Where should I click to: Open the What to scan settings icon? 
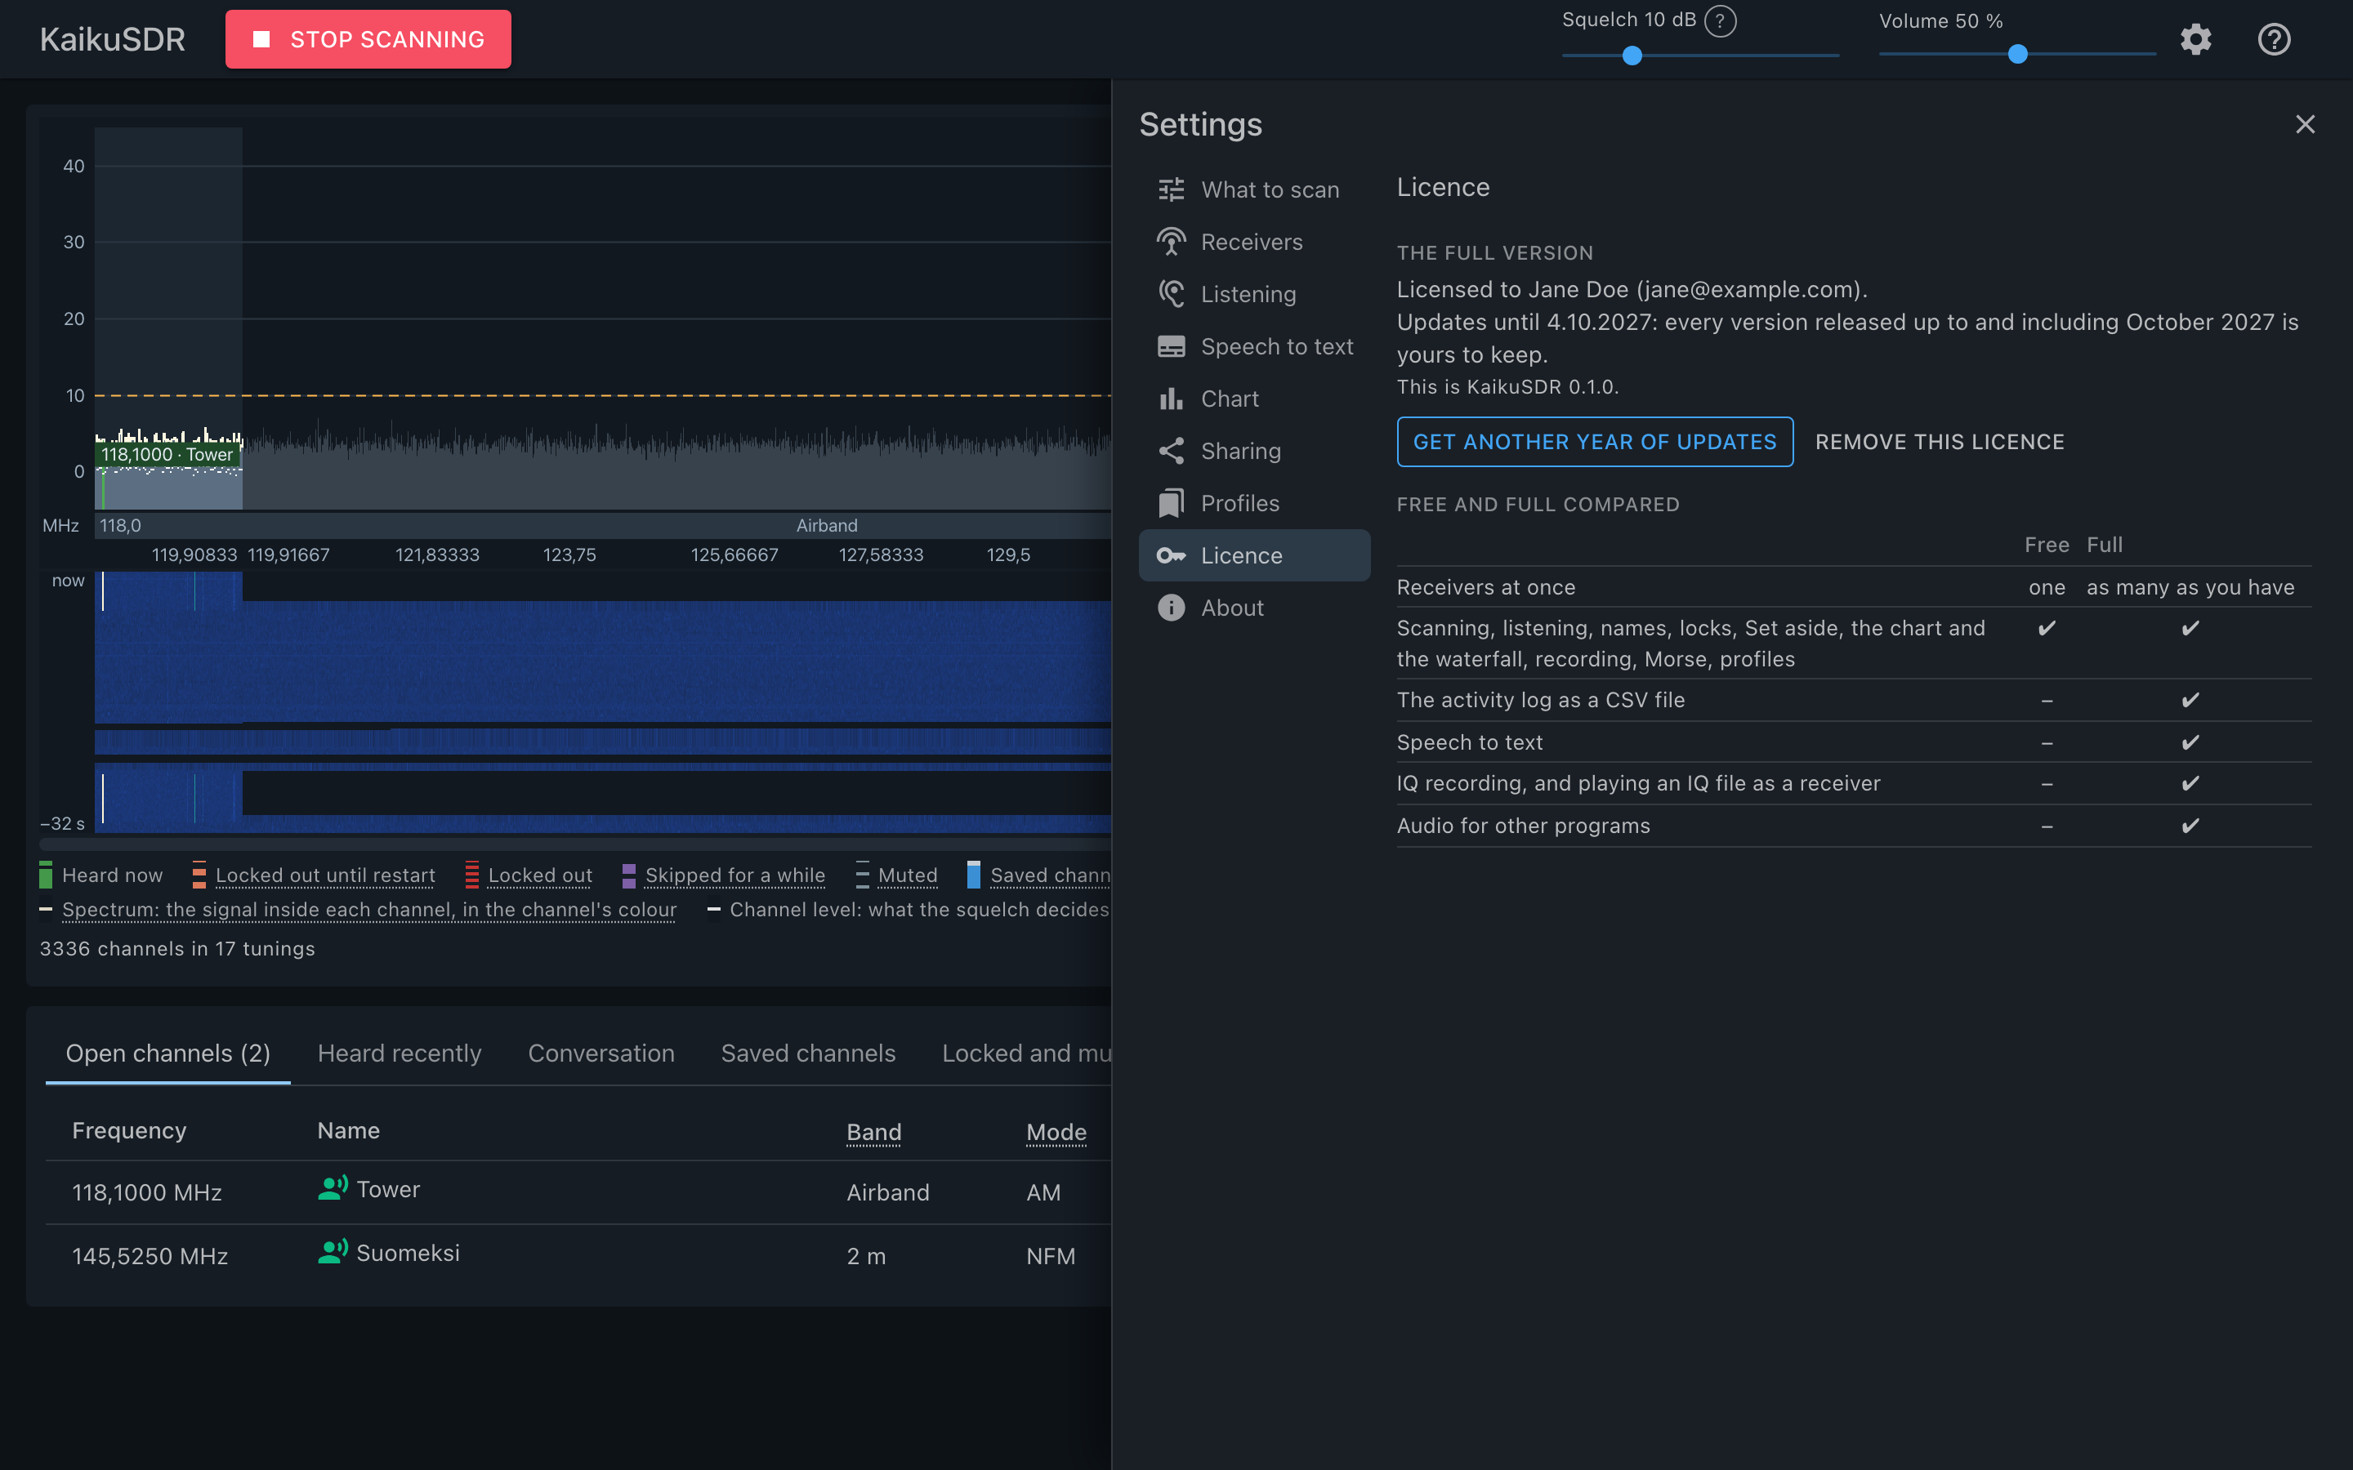click(1171, 189)
